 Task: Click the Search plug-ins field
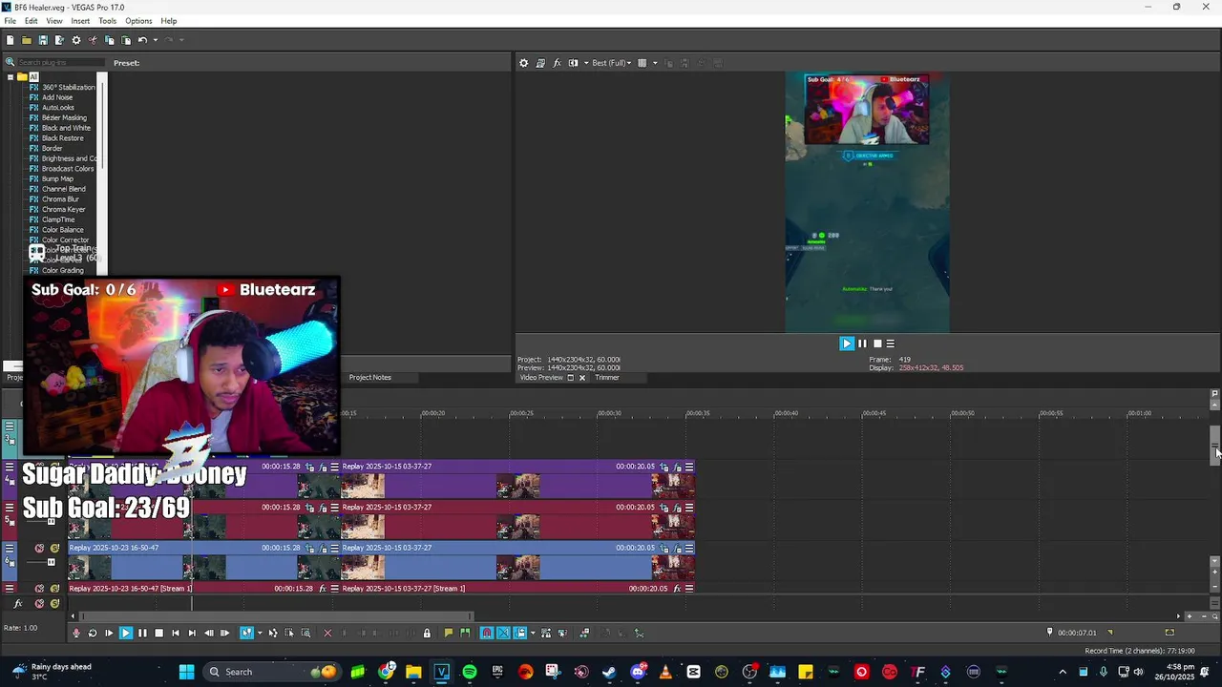(x=59, y=63)
